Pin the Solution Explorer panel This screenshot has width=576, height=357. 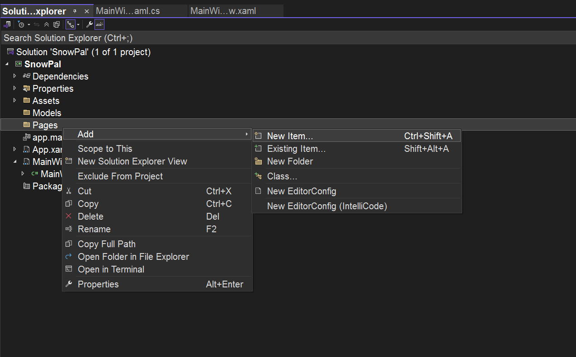click(75, 11)
